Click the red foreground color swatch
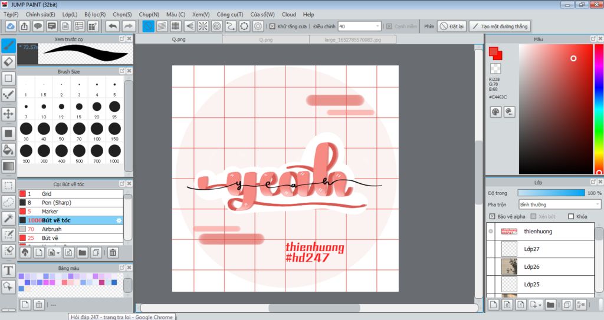This screenshot has height=320, width=604. (494, 52)
